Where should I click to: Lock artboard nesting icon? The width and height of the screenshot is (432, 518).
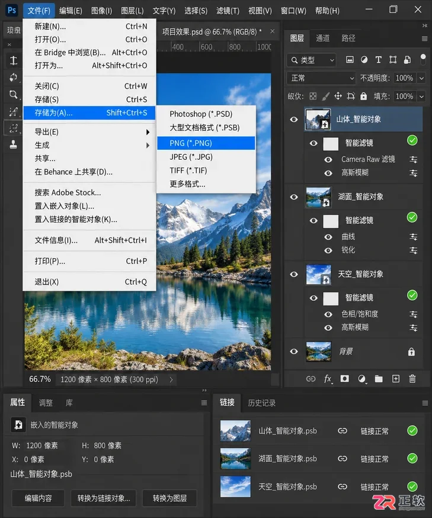(351, 96)
